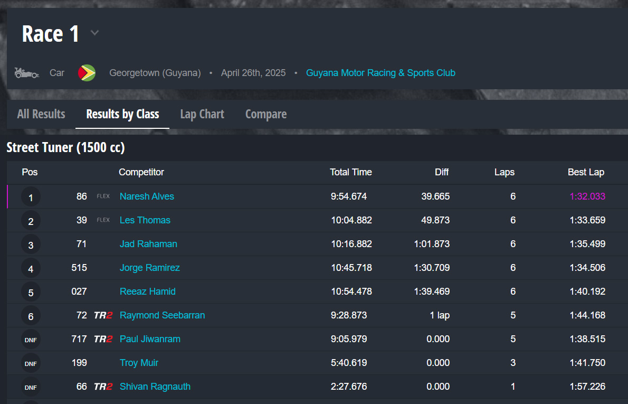Image resolution: width=628 pixels, height=404 pixels.
Task: Open Guyana Motor Racing & Sports Club link
Action: tap(380, 73)
